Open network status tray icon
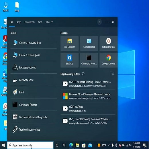The width and height of the screenshot is (149, 149). point(127,145)
